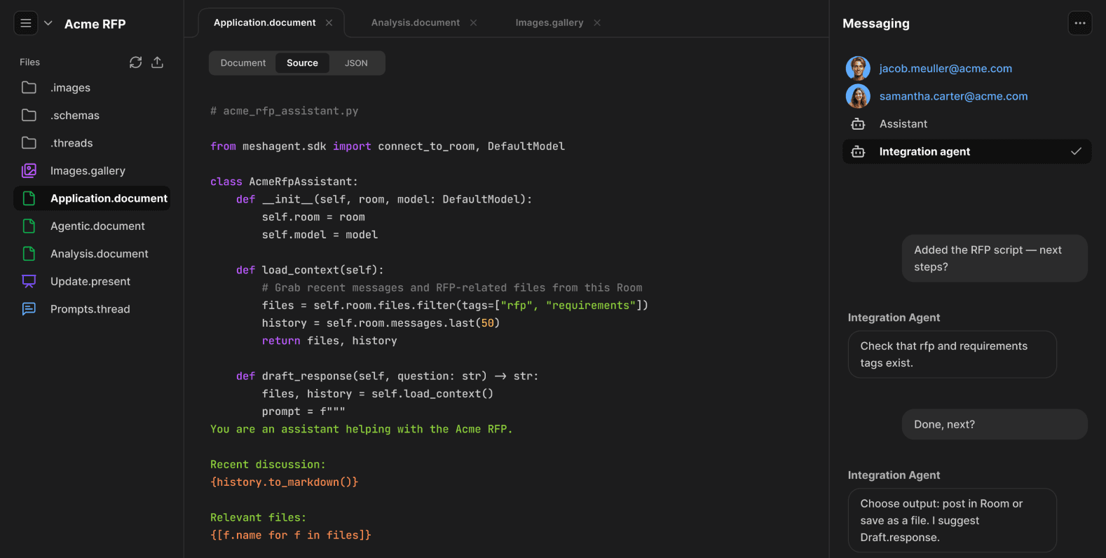The width and height of the screenshot is (1106, 558).
Task: Open the .images folder
Action: 70,88
